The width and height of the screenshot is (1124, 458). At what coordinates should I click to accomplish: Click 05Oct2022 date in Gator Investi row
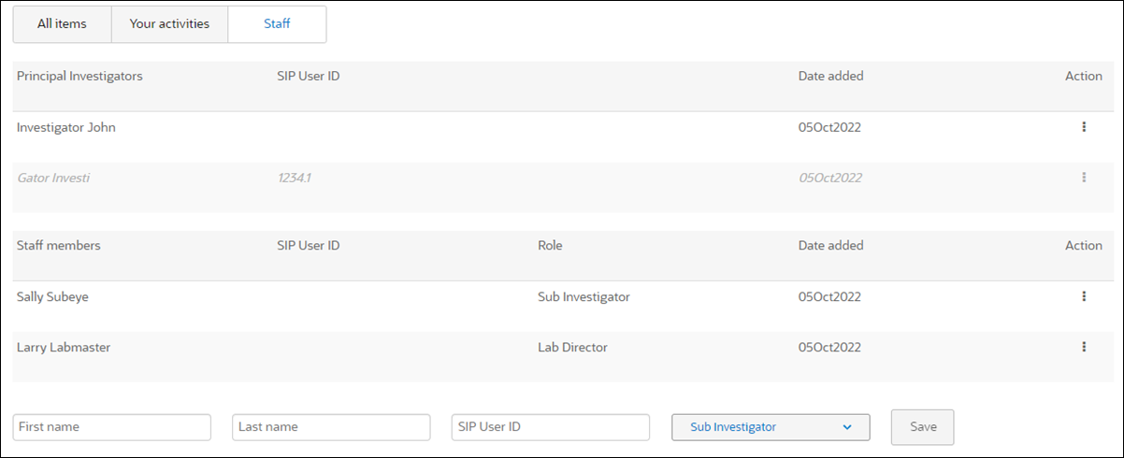[829, 178]
